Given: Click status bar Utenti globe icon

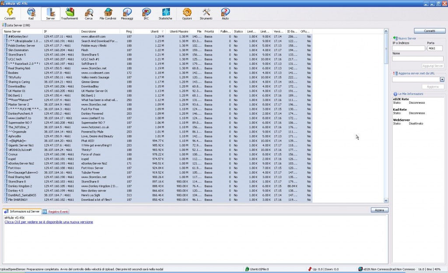Looking at the screenshot, I should tap(247, 269).
